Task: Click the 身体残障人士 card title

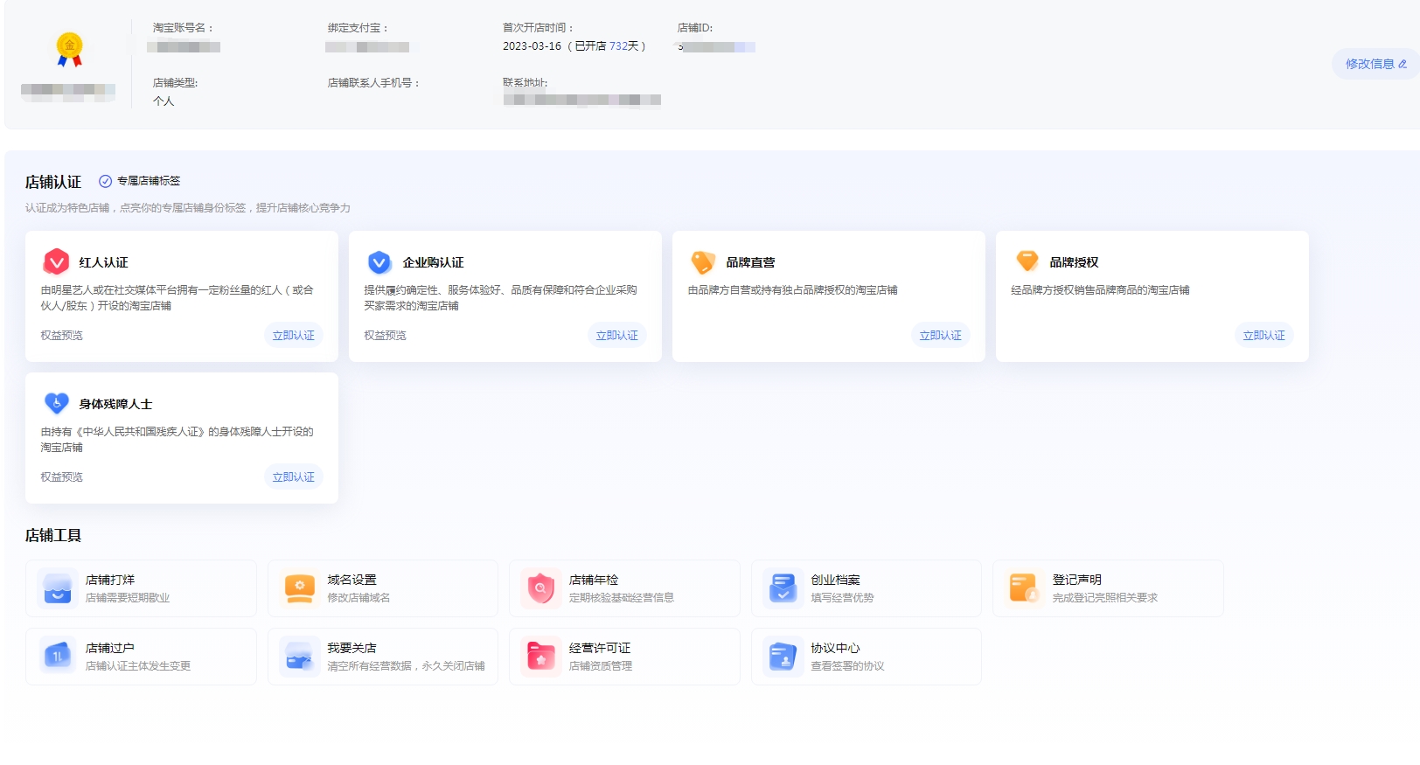Action: pyautogui.click(x=116, y=404)
